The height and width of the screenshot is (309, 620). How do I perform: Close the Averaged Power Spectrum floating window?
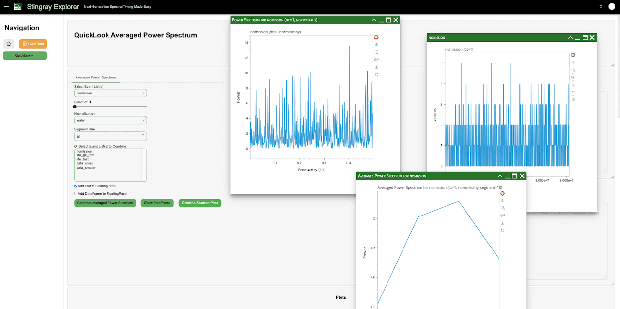click(522, 176)
